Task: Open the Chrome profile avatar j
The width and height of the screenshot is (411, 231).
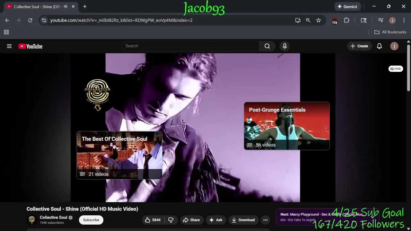Action: 392,20
